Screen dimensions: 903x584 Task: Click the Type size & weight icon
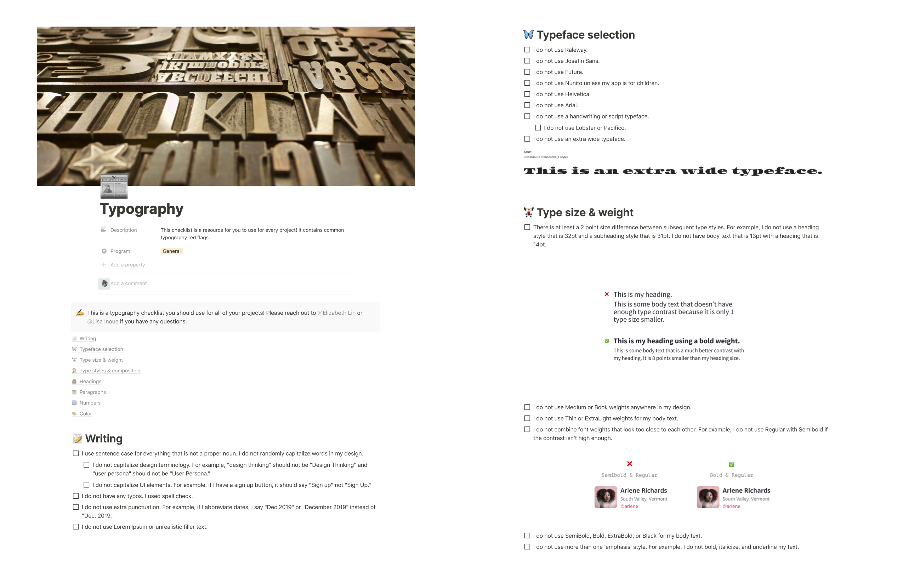pos(74,360)
